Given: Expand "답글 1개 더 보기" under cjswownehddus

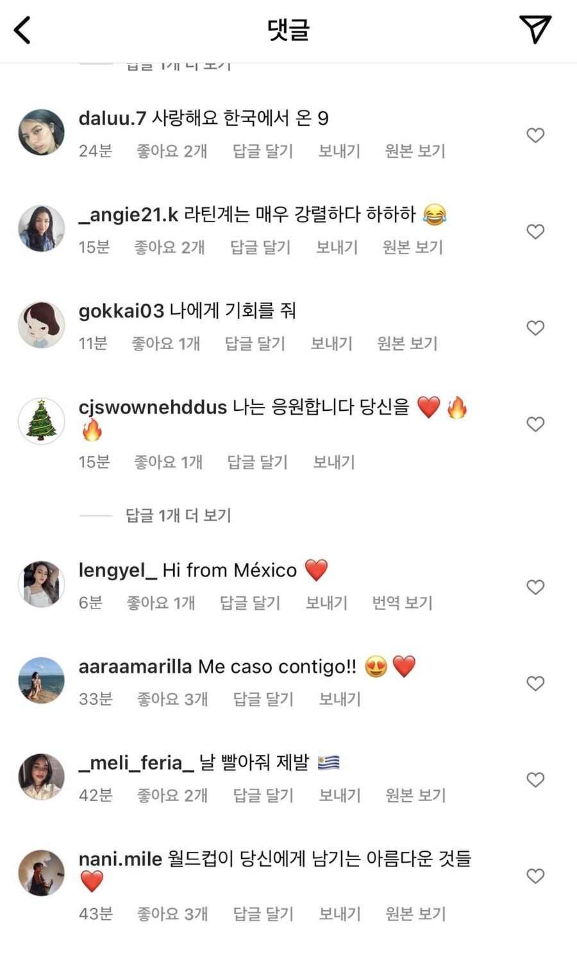Looking at the screenshot, I should click(178, 515).
